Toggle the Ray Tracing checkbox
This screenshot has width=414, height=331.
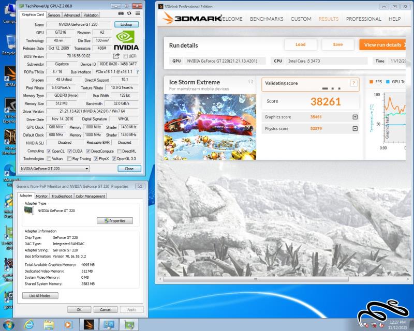tap(69, 159)
